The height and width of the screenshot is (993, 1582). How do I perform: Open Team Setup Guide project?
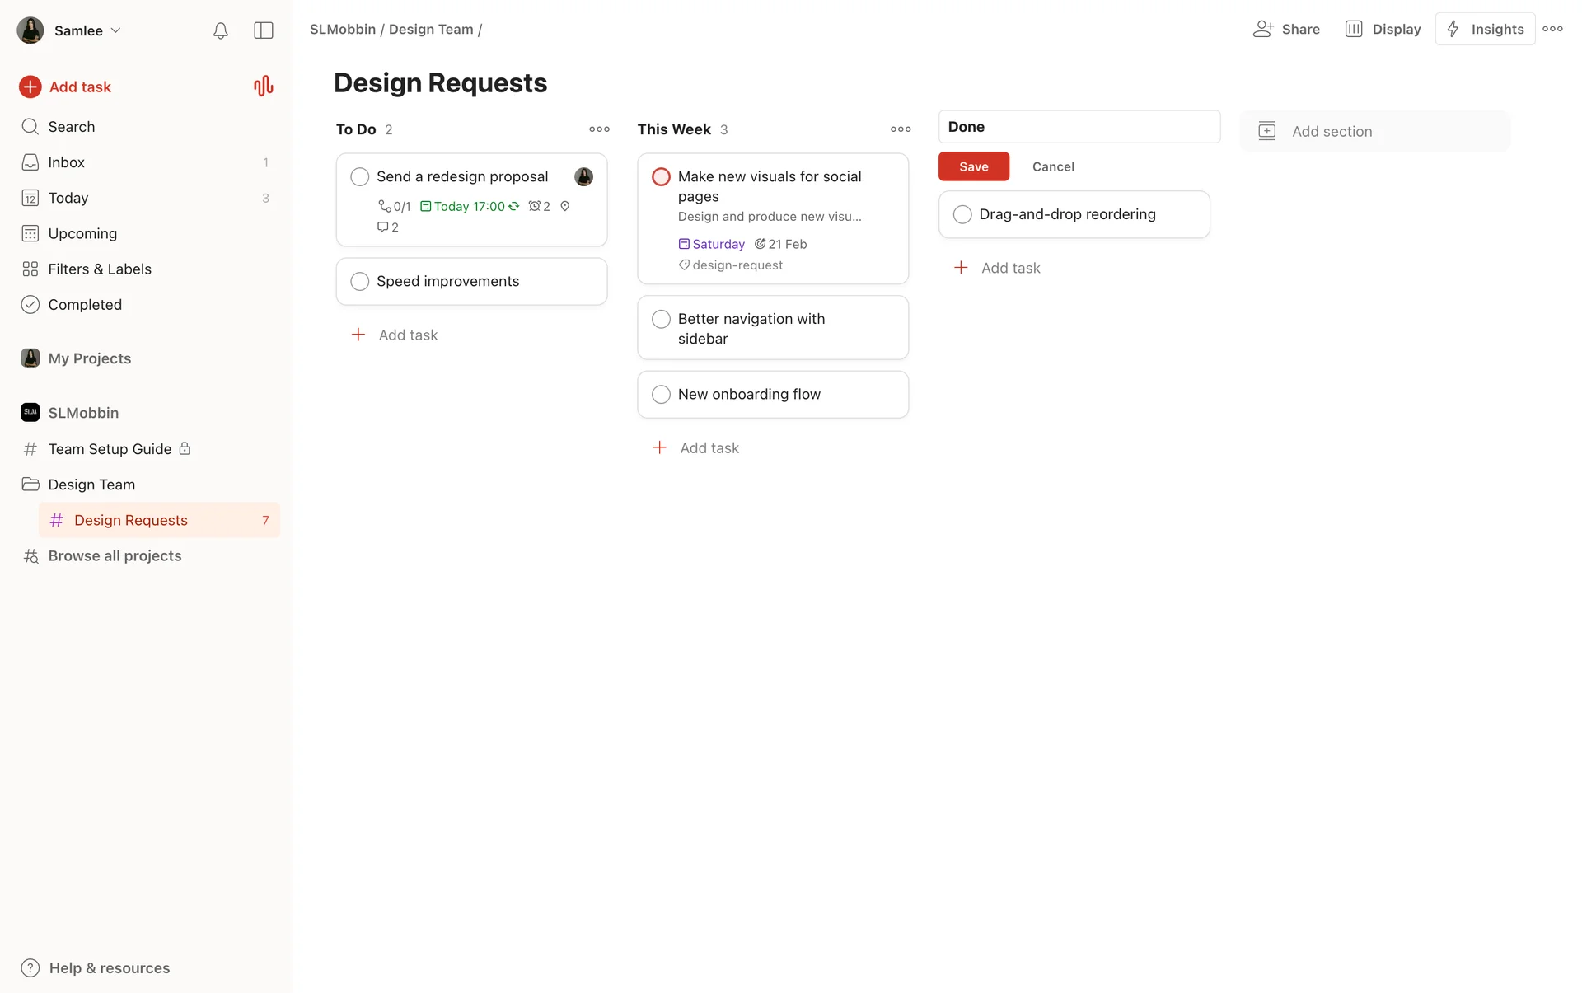(110, 449)
